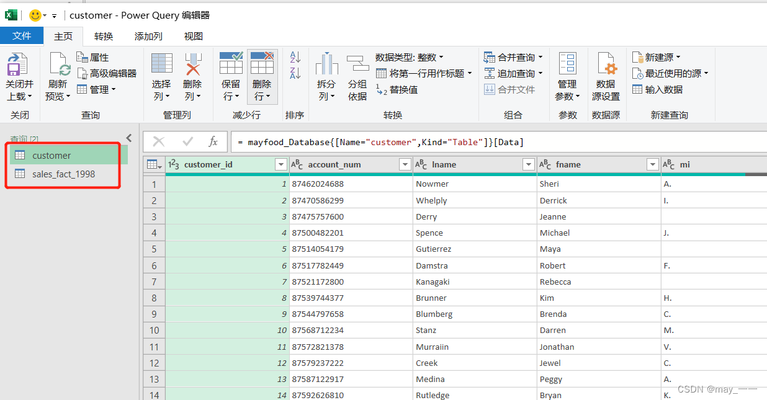The width and height of the screenshot is (767, 400).
Task: Click the Manage Parameters (管理参数) icon
Action: click(567, 64)
